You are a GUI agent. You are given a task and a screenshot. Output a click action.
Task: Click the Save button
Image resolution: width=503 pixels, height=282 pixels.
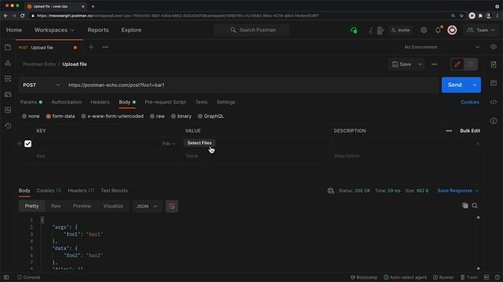coord(402,64)
